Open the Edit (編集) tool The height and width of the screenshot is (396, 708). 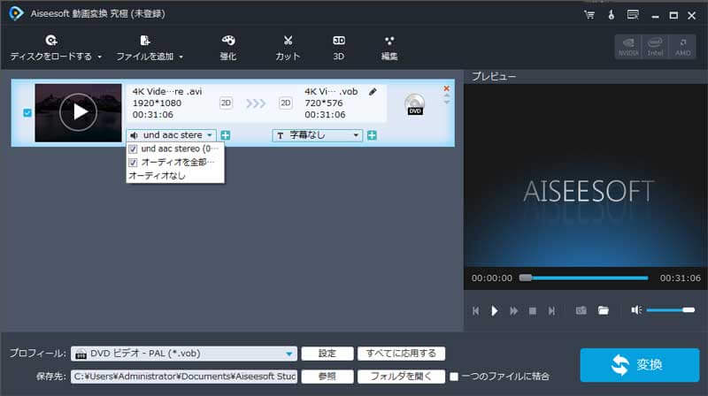click(389, 48)
